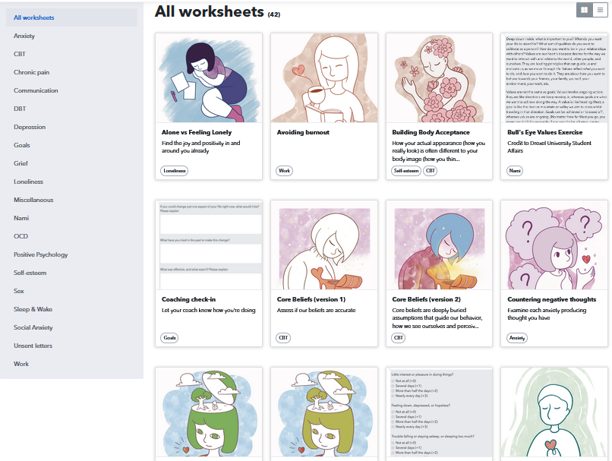Select the Positive Psychology category
The height and width of the screenshot is (461, 612).
point(40,254)
